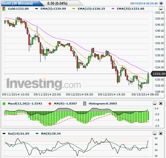
Task: Click the 09/11/2014 10:00 axis label
Action: pos(15,95)
